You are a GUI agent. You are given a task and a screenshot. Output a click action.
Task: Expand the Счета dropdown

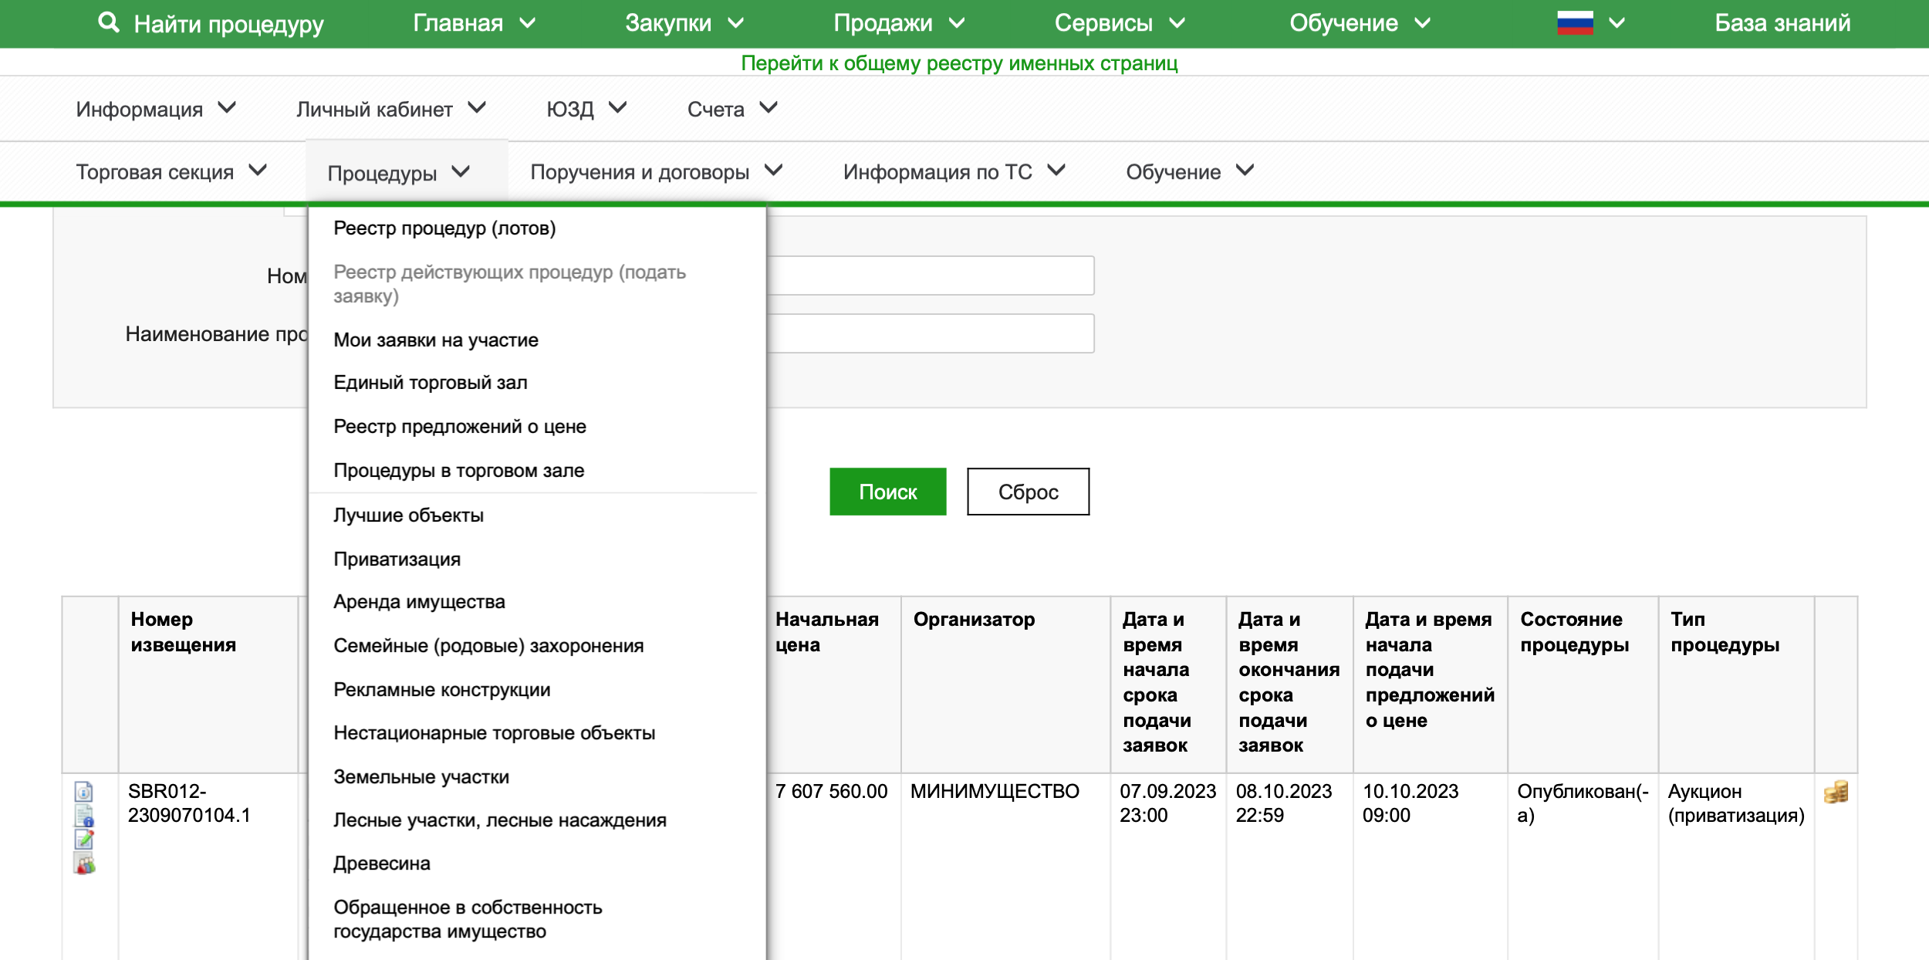732,109
